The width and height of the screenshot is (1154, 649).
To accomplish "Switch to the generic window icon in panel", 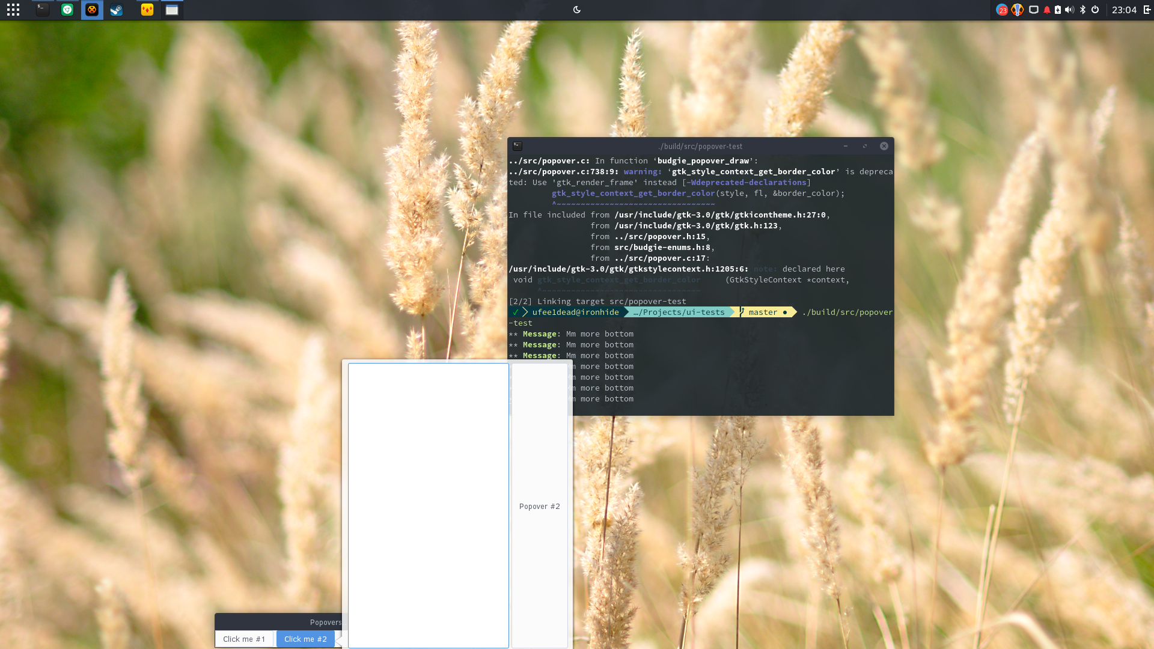I will point(172,10).
